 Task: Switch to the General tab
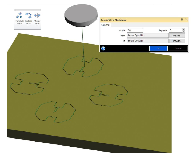[x=105, y=25]
